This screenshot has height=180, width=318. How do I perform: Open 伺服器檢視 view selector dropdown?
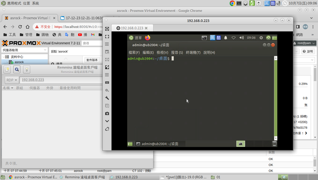tap(24, 50)
